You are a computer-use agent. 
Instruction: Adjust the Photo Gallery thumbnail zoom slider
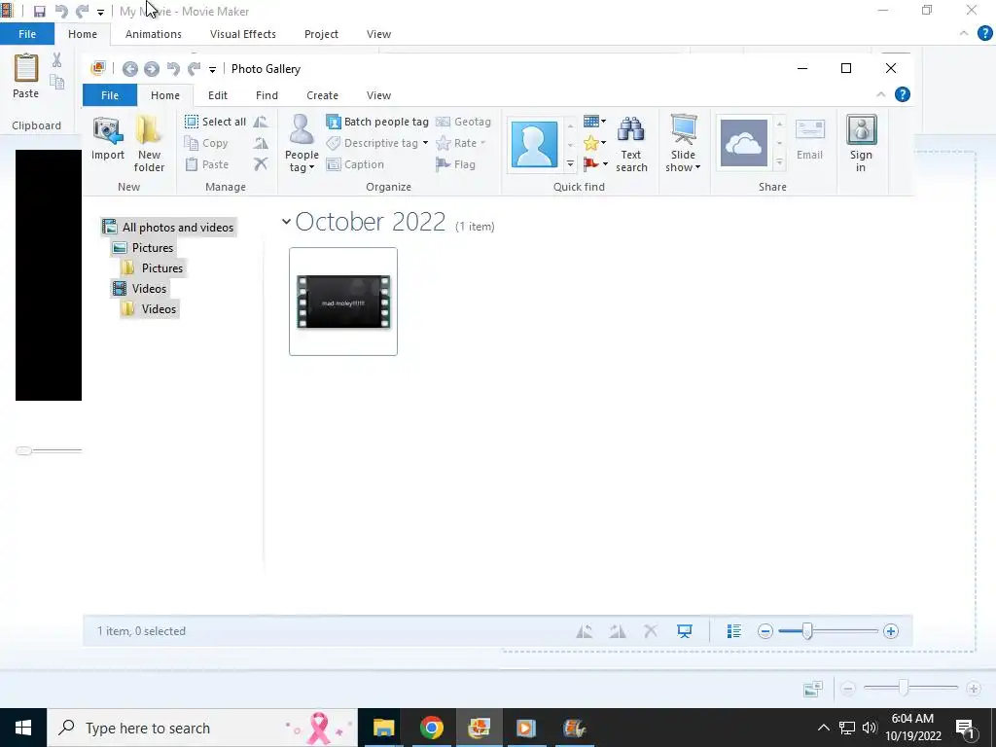806,631
